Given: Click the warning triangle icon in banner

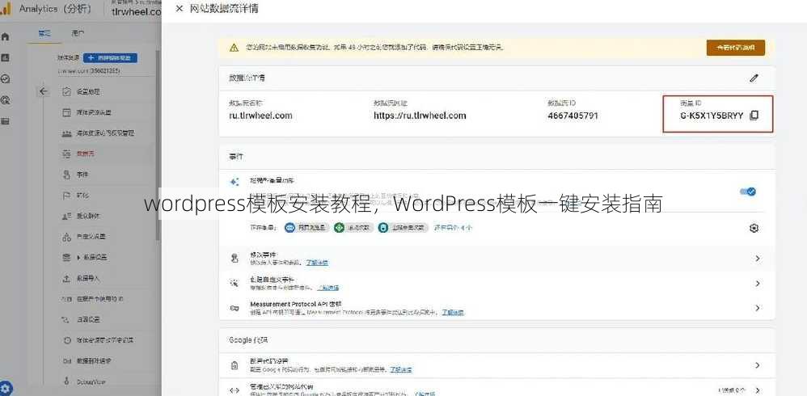Looking at the screenshot, I should pyautogui.click(x=234, y=48).
